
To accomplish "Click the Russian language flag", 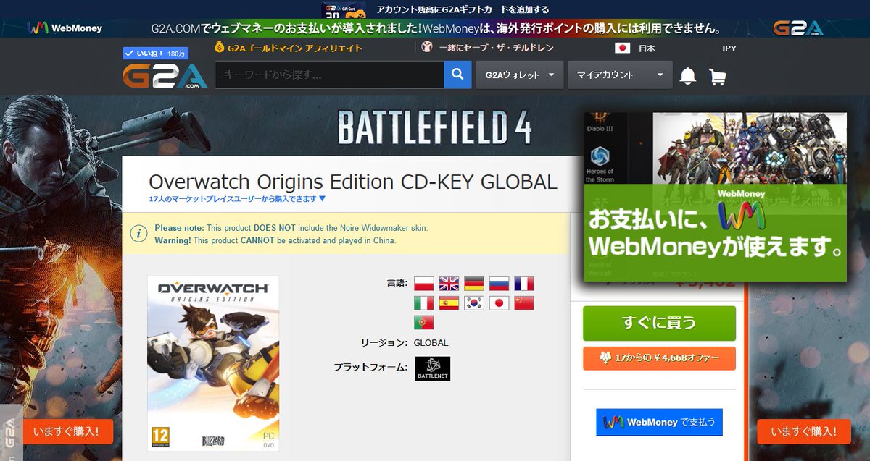I will point(499,283).
